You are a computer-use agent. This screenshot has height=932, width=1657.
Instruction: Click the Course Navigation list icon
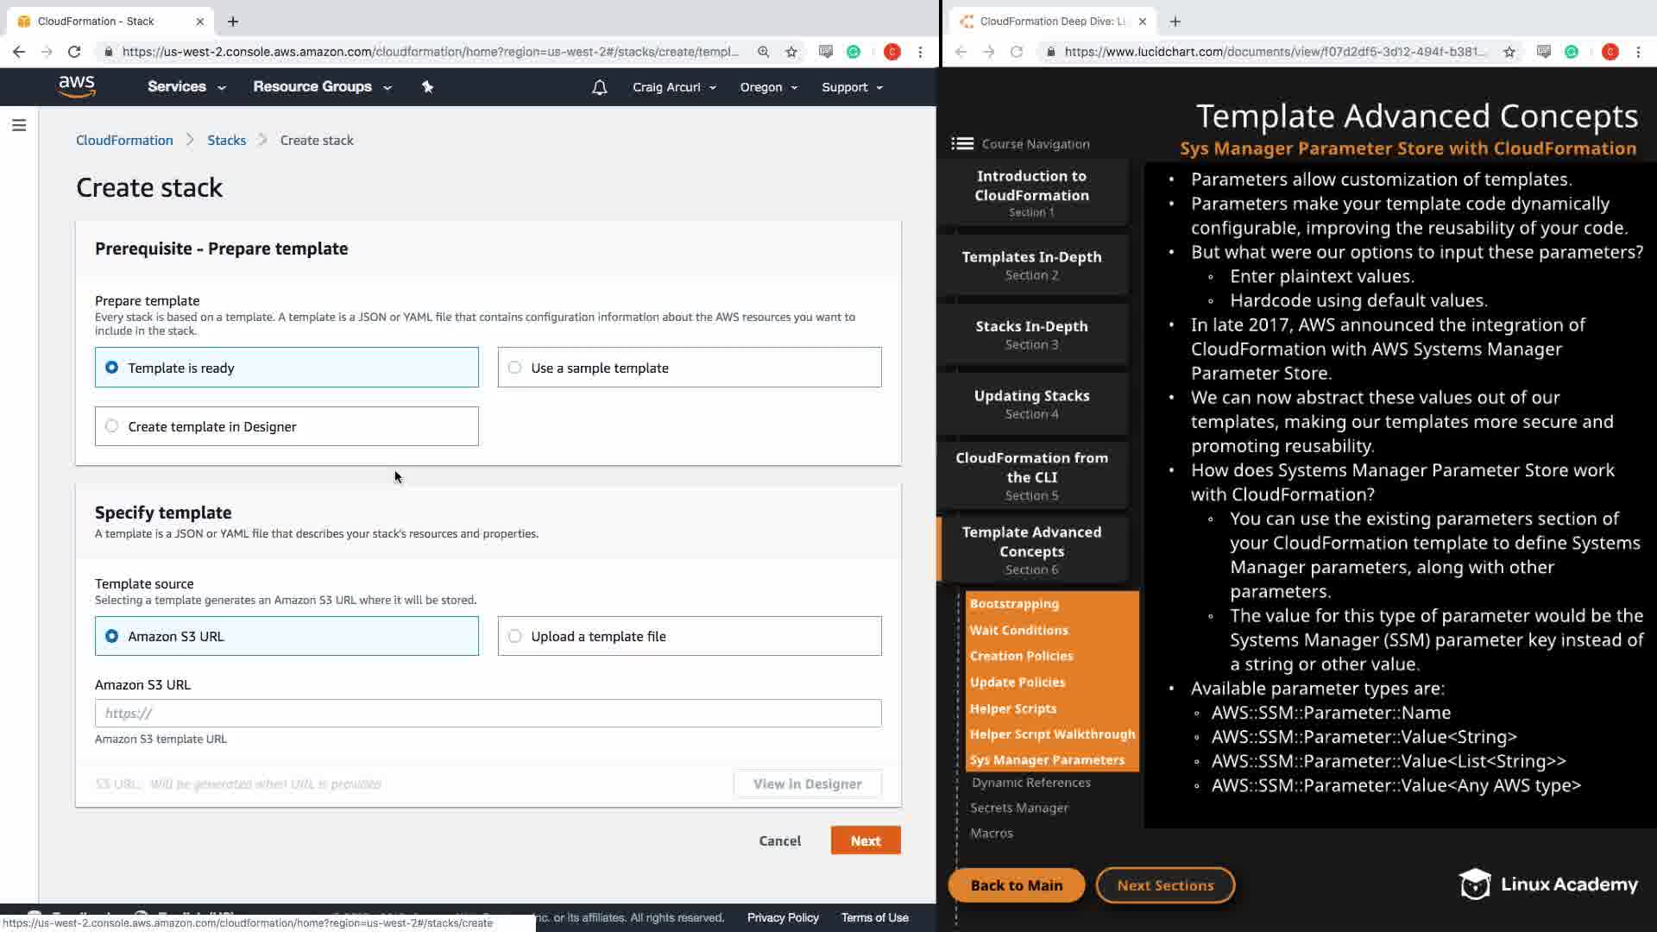click(962, 144)
